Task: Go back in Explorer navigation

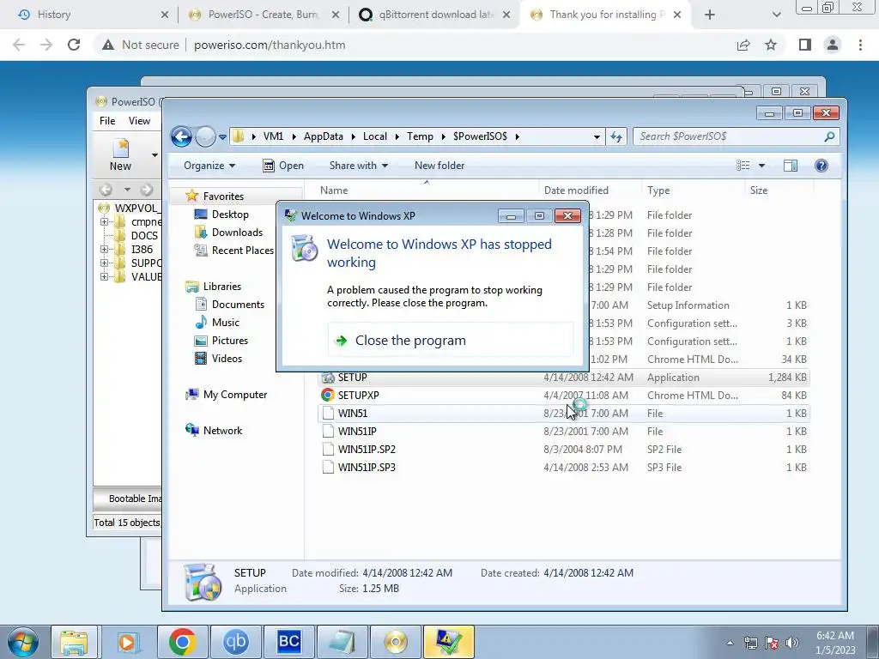Action: tap(181, 136)
